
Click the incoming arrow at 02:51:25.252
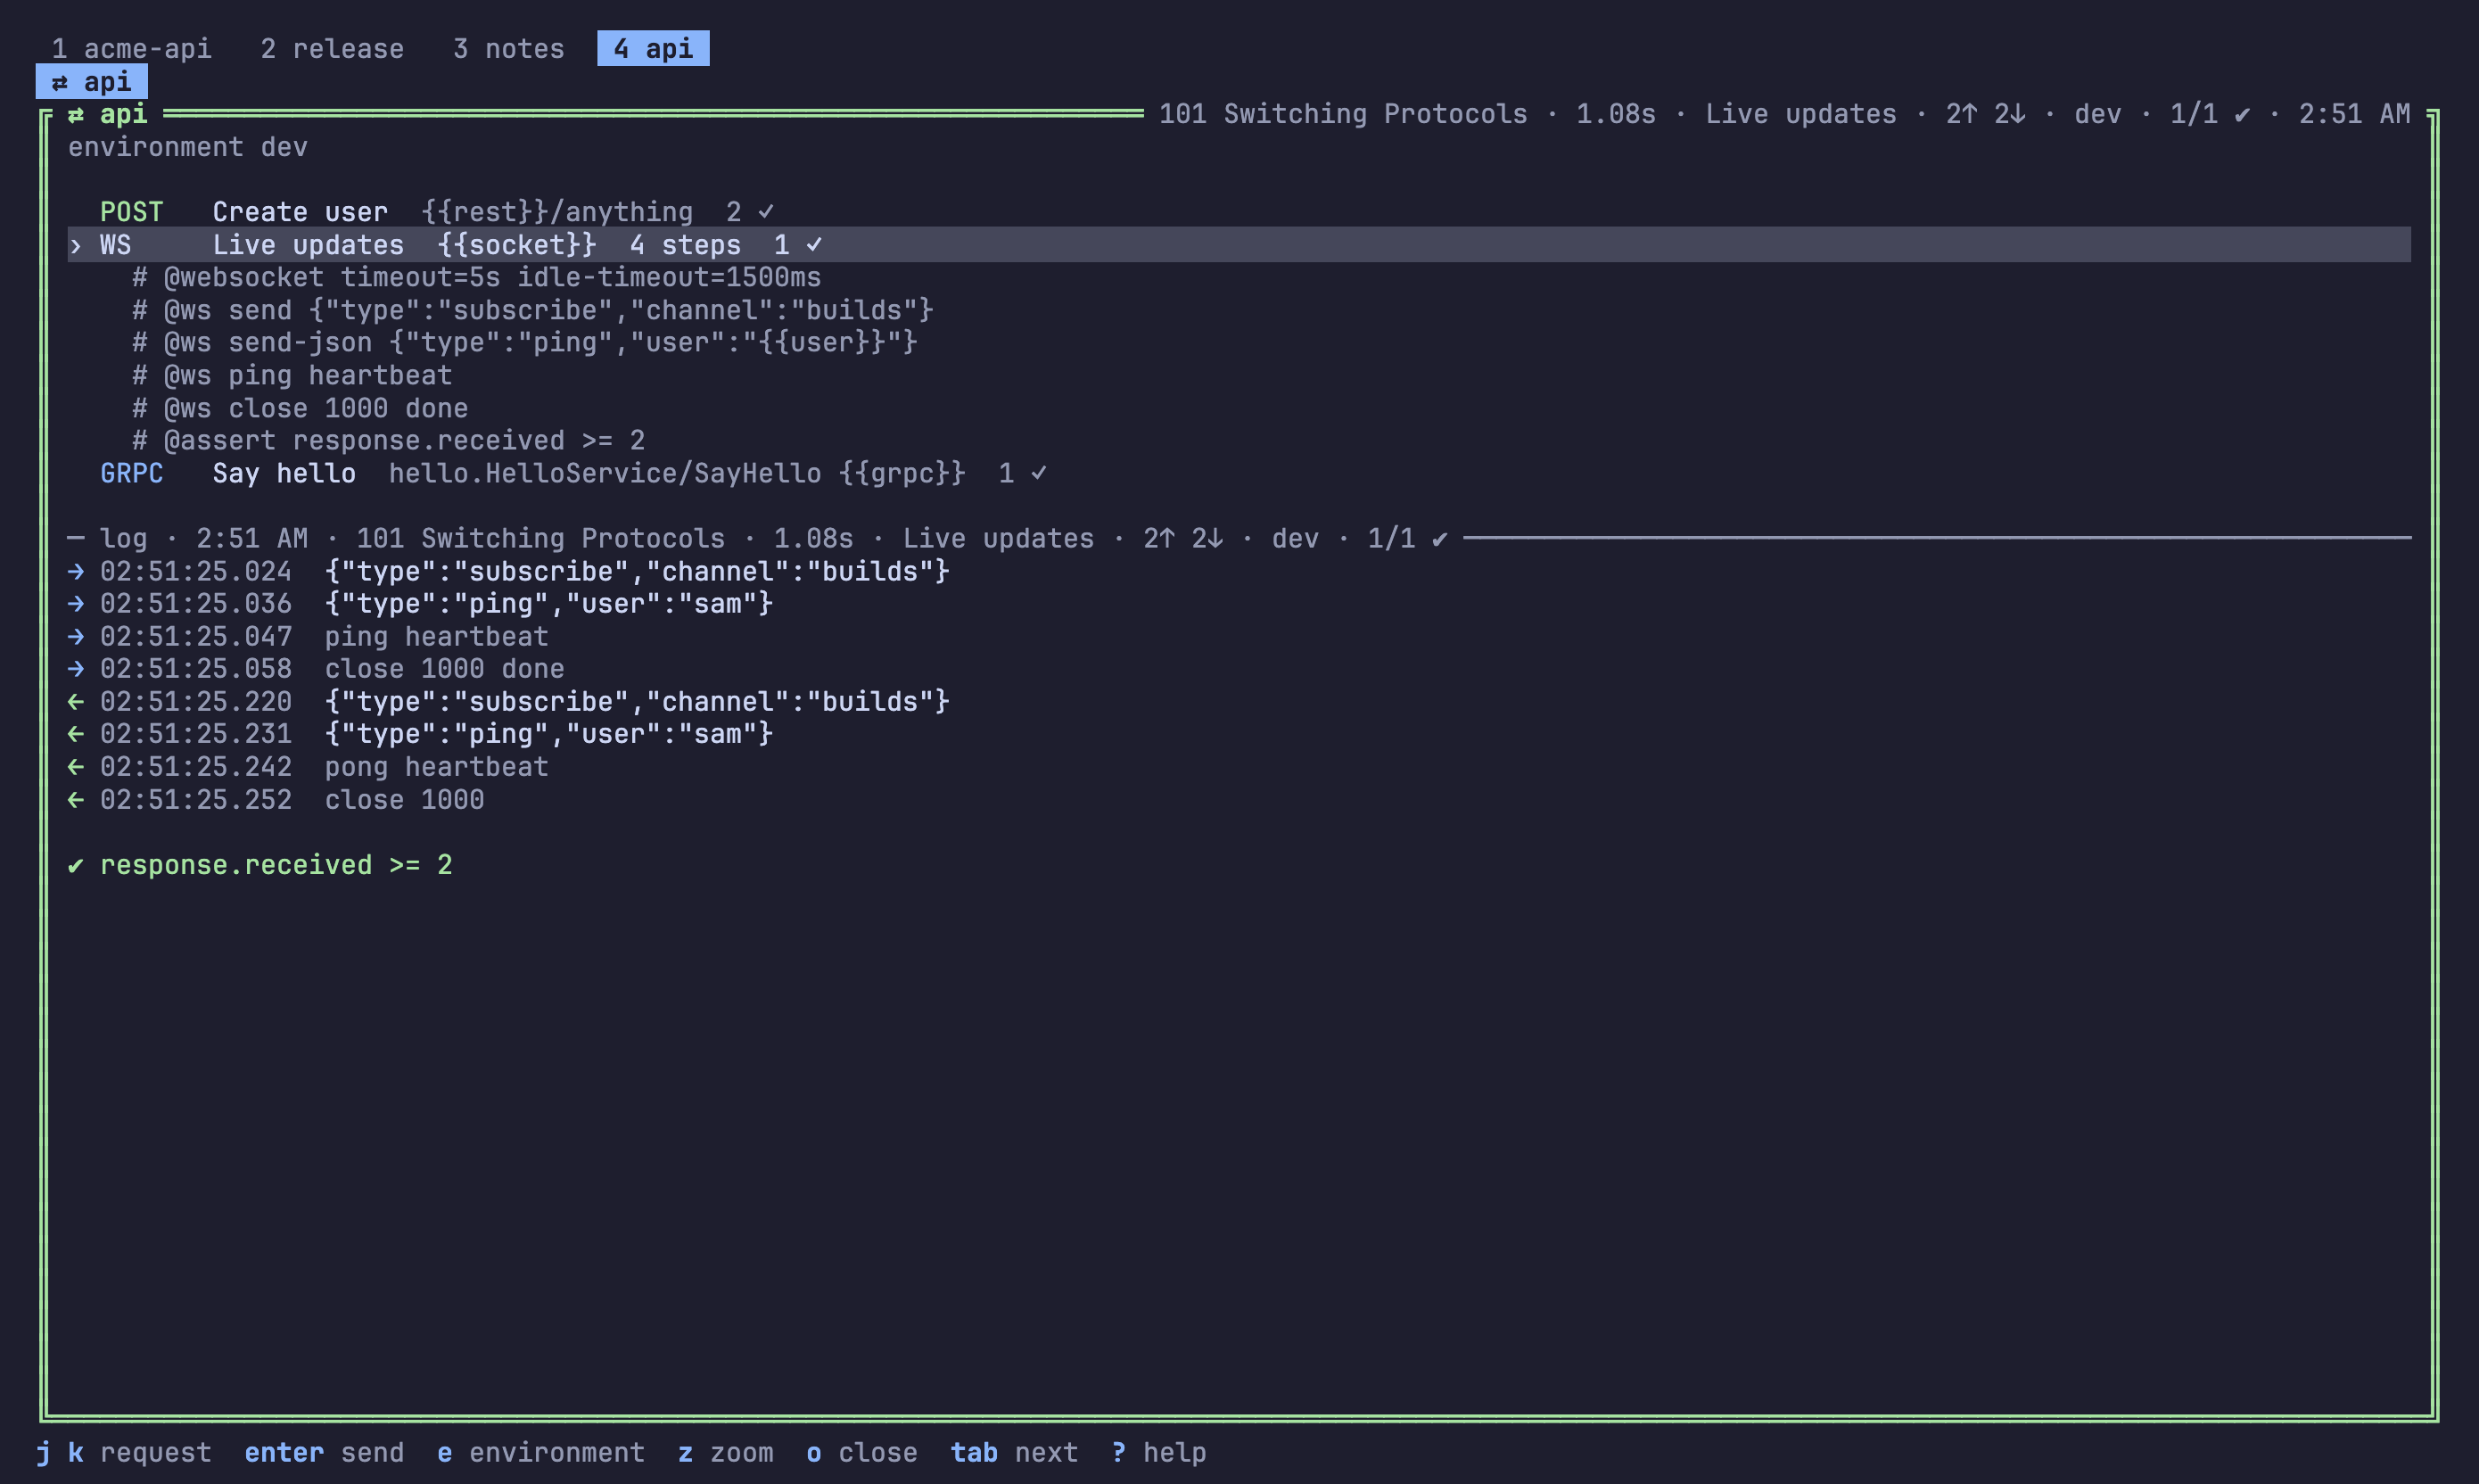coord(76,800)
